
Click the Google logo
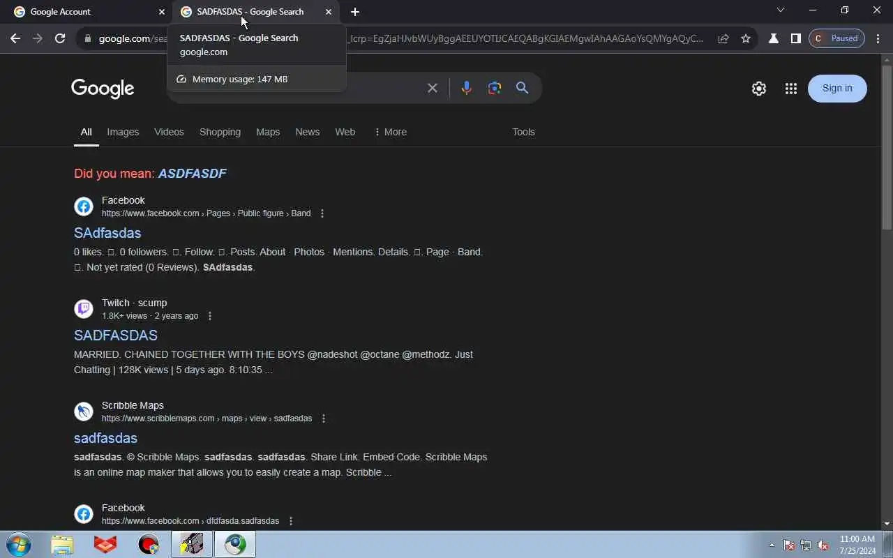click(x=103, y=89)
